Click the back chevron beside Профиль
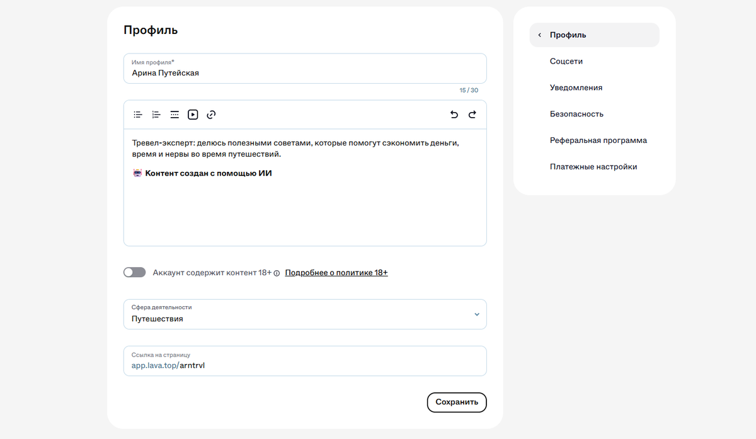756x439 pixels. point(539,35)
